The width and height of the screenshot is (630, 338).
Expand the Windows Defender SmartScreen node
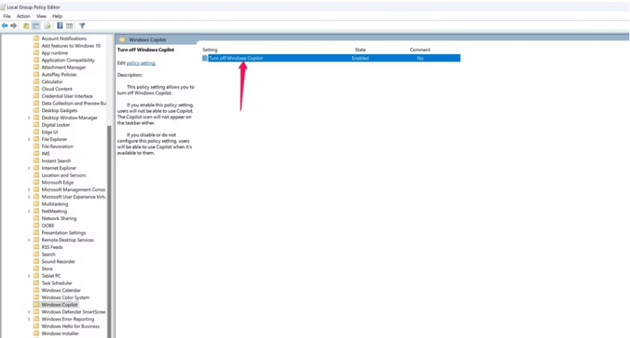click(x=29, y=312)
